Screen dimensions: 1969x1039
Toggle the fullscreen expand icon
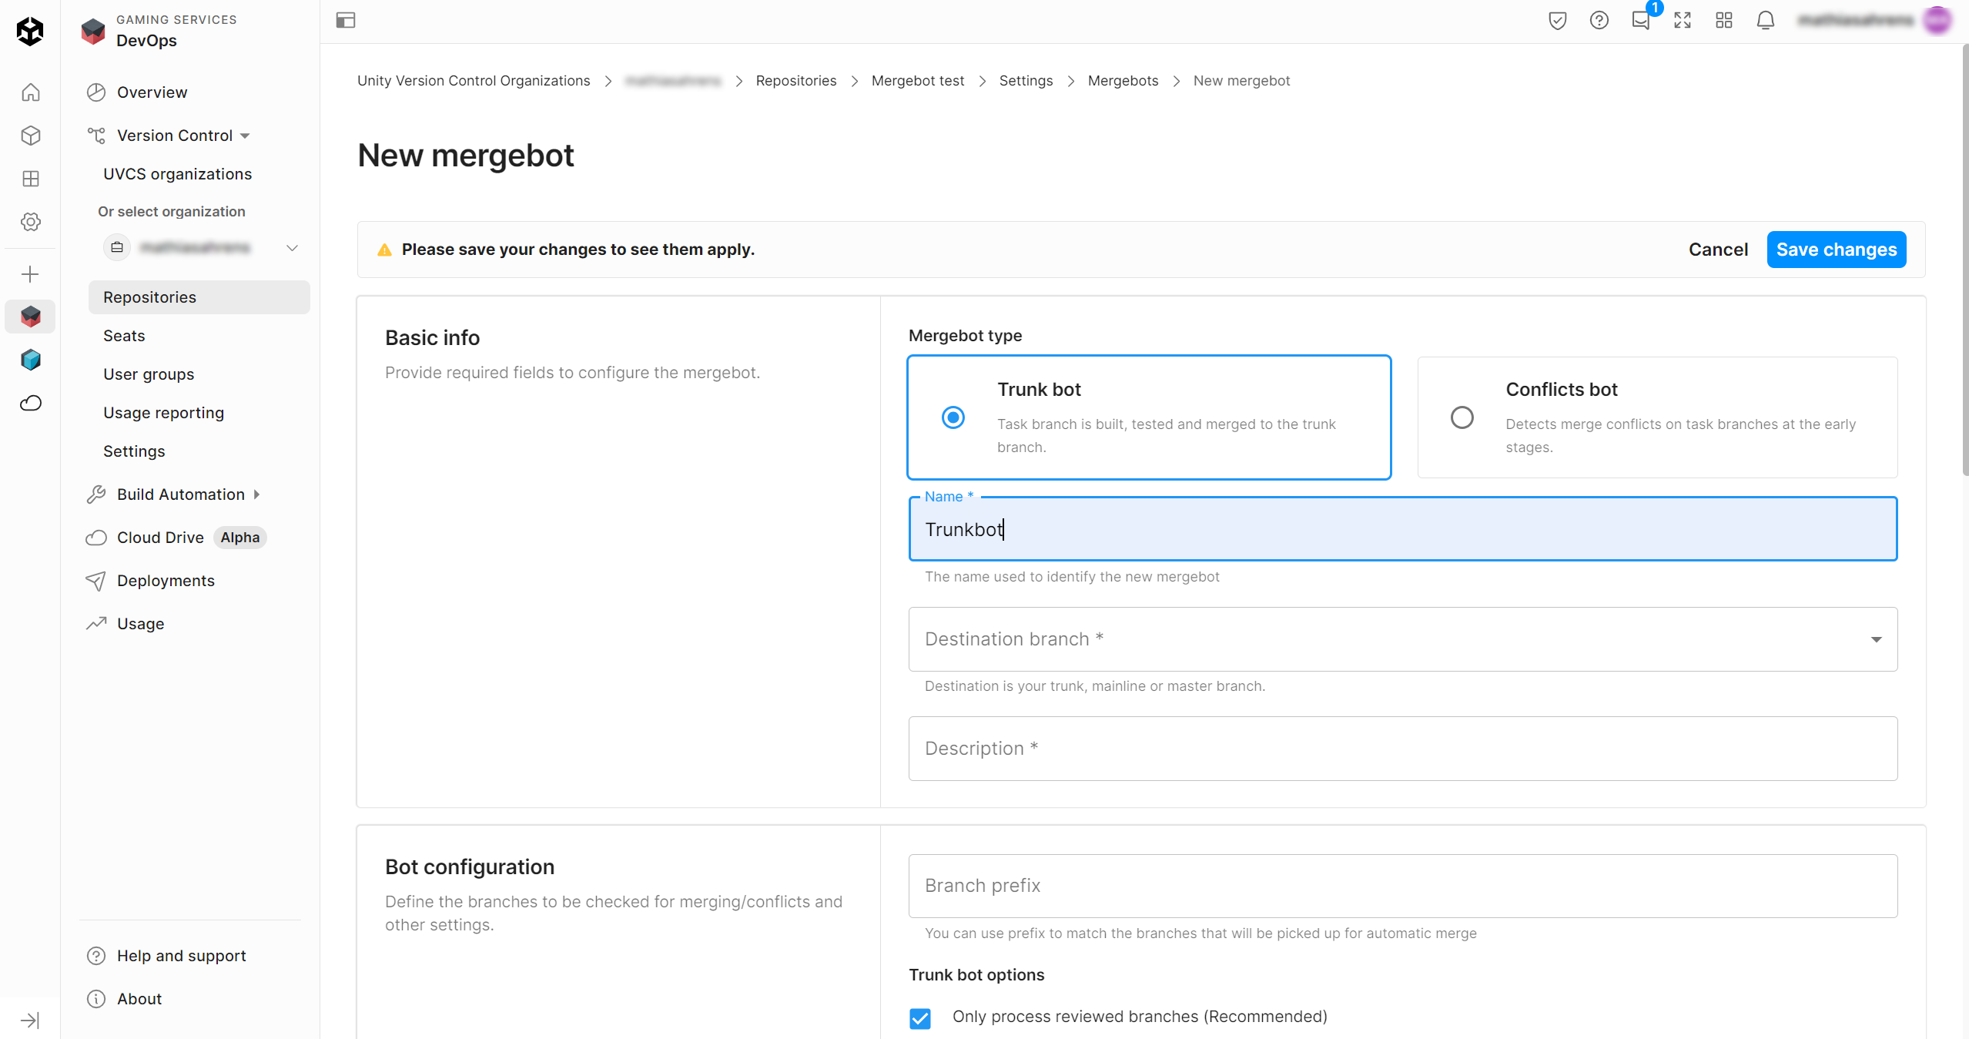[1682, 21]
